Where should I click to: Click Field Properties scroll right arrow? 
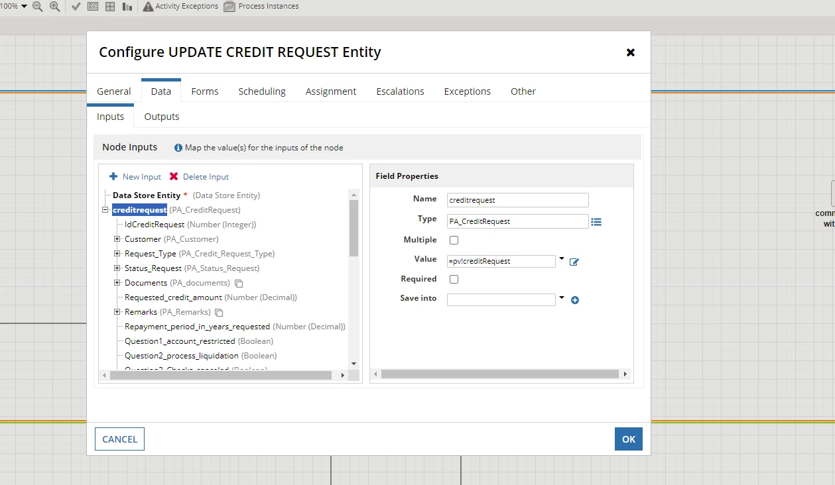(x=625, y=374)
